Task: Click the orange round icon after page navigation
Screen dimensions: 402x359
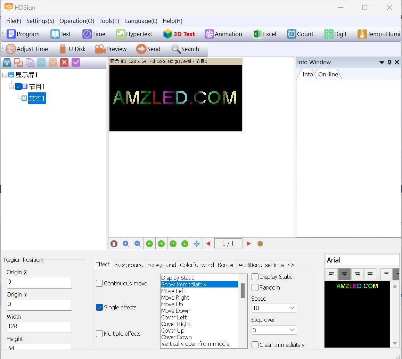Action: tap(260, 244)
